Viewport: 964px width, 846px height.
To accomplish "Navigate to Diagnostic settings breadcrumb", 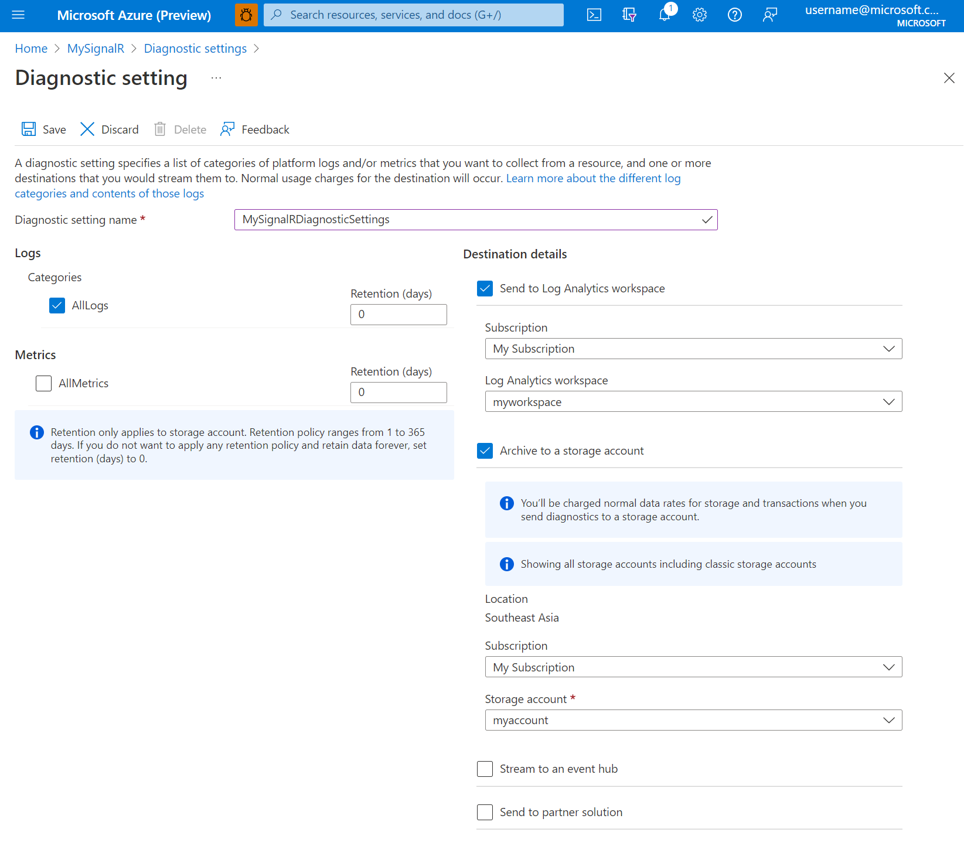I will coord(195,49).
